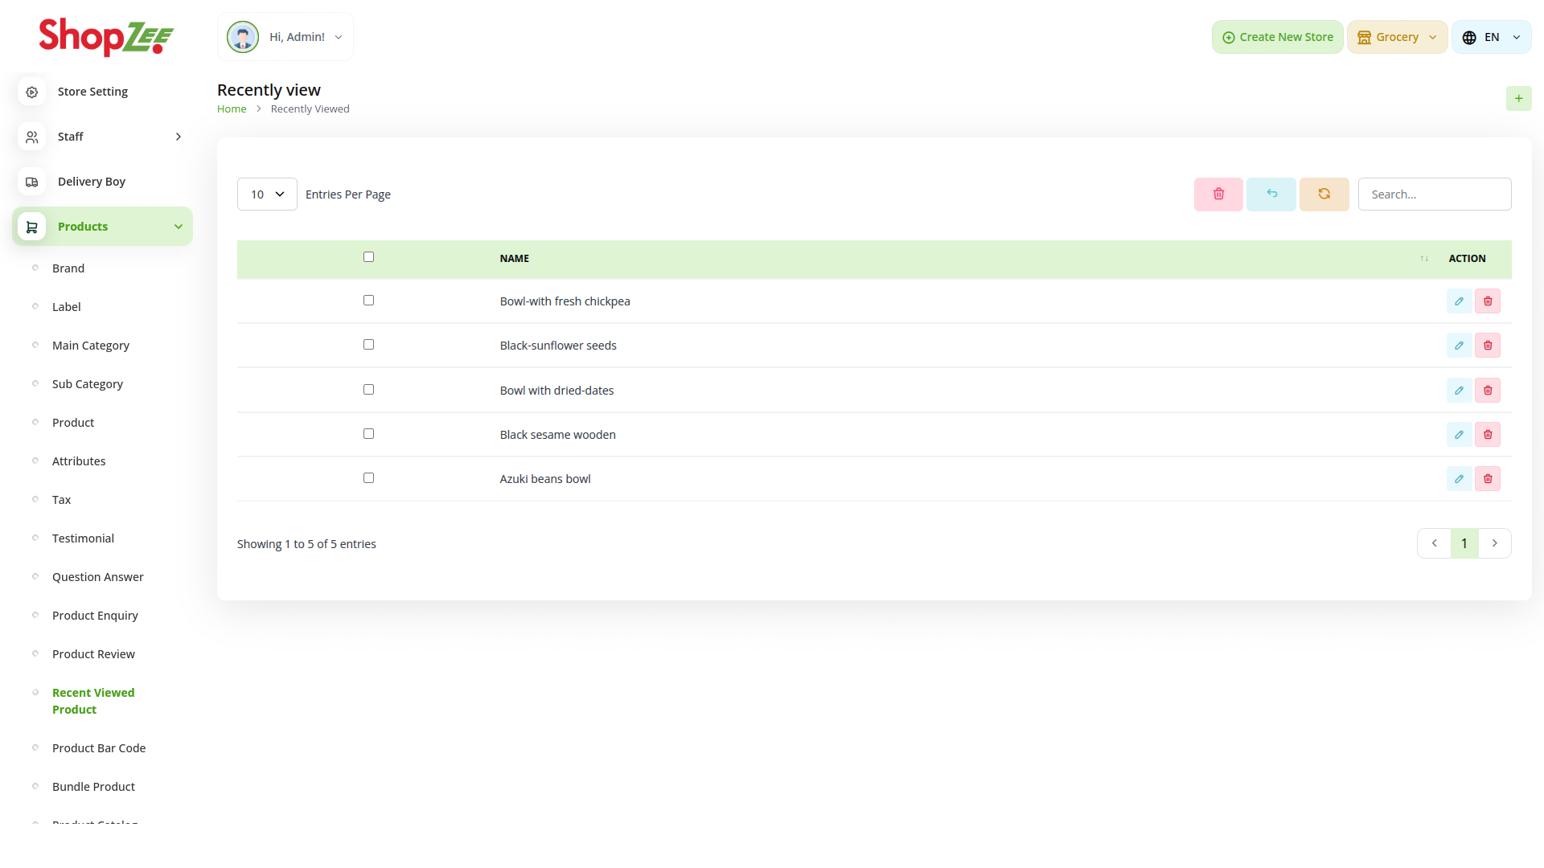Click the orange refresh icon button
The image size is (1544, 868).
(x=1324, y=194)
